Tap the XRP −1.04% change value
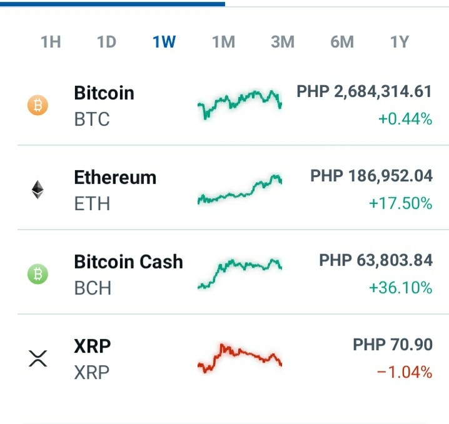449x424 pixels. click(405, 372)
